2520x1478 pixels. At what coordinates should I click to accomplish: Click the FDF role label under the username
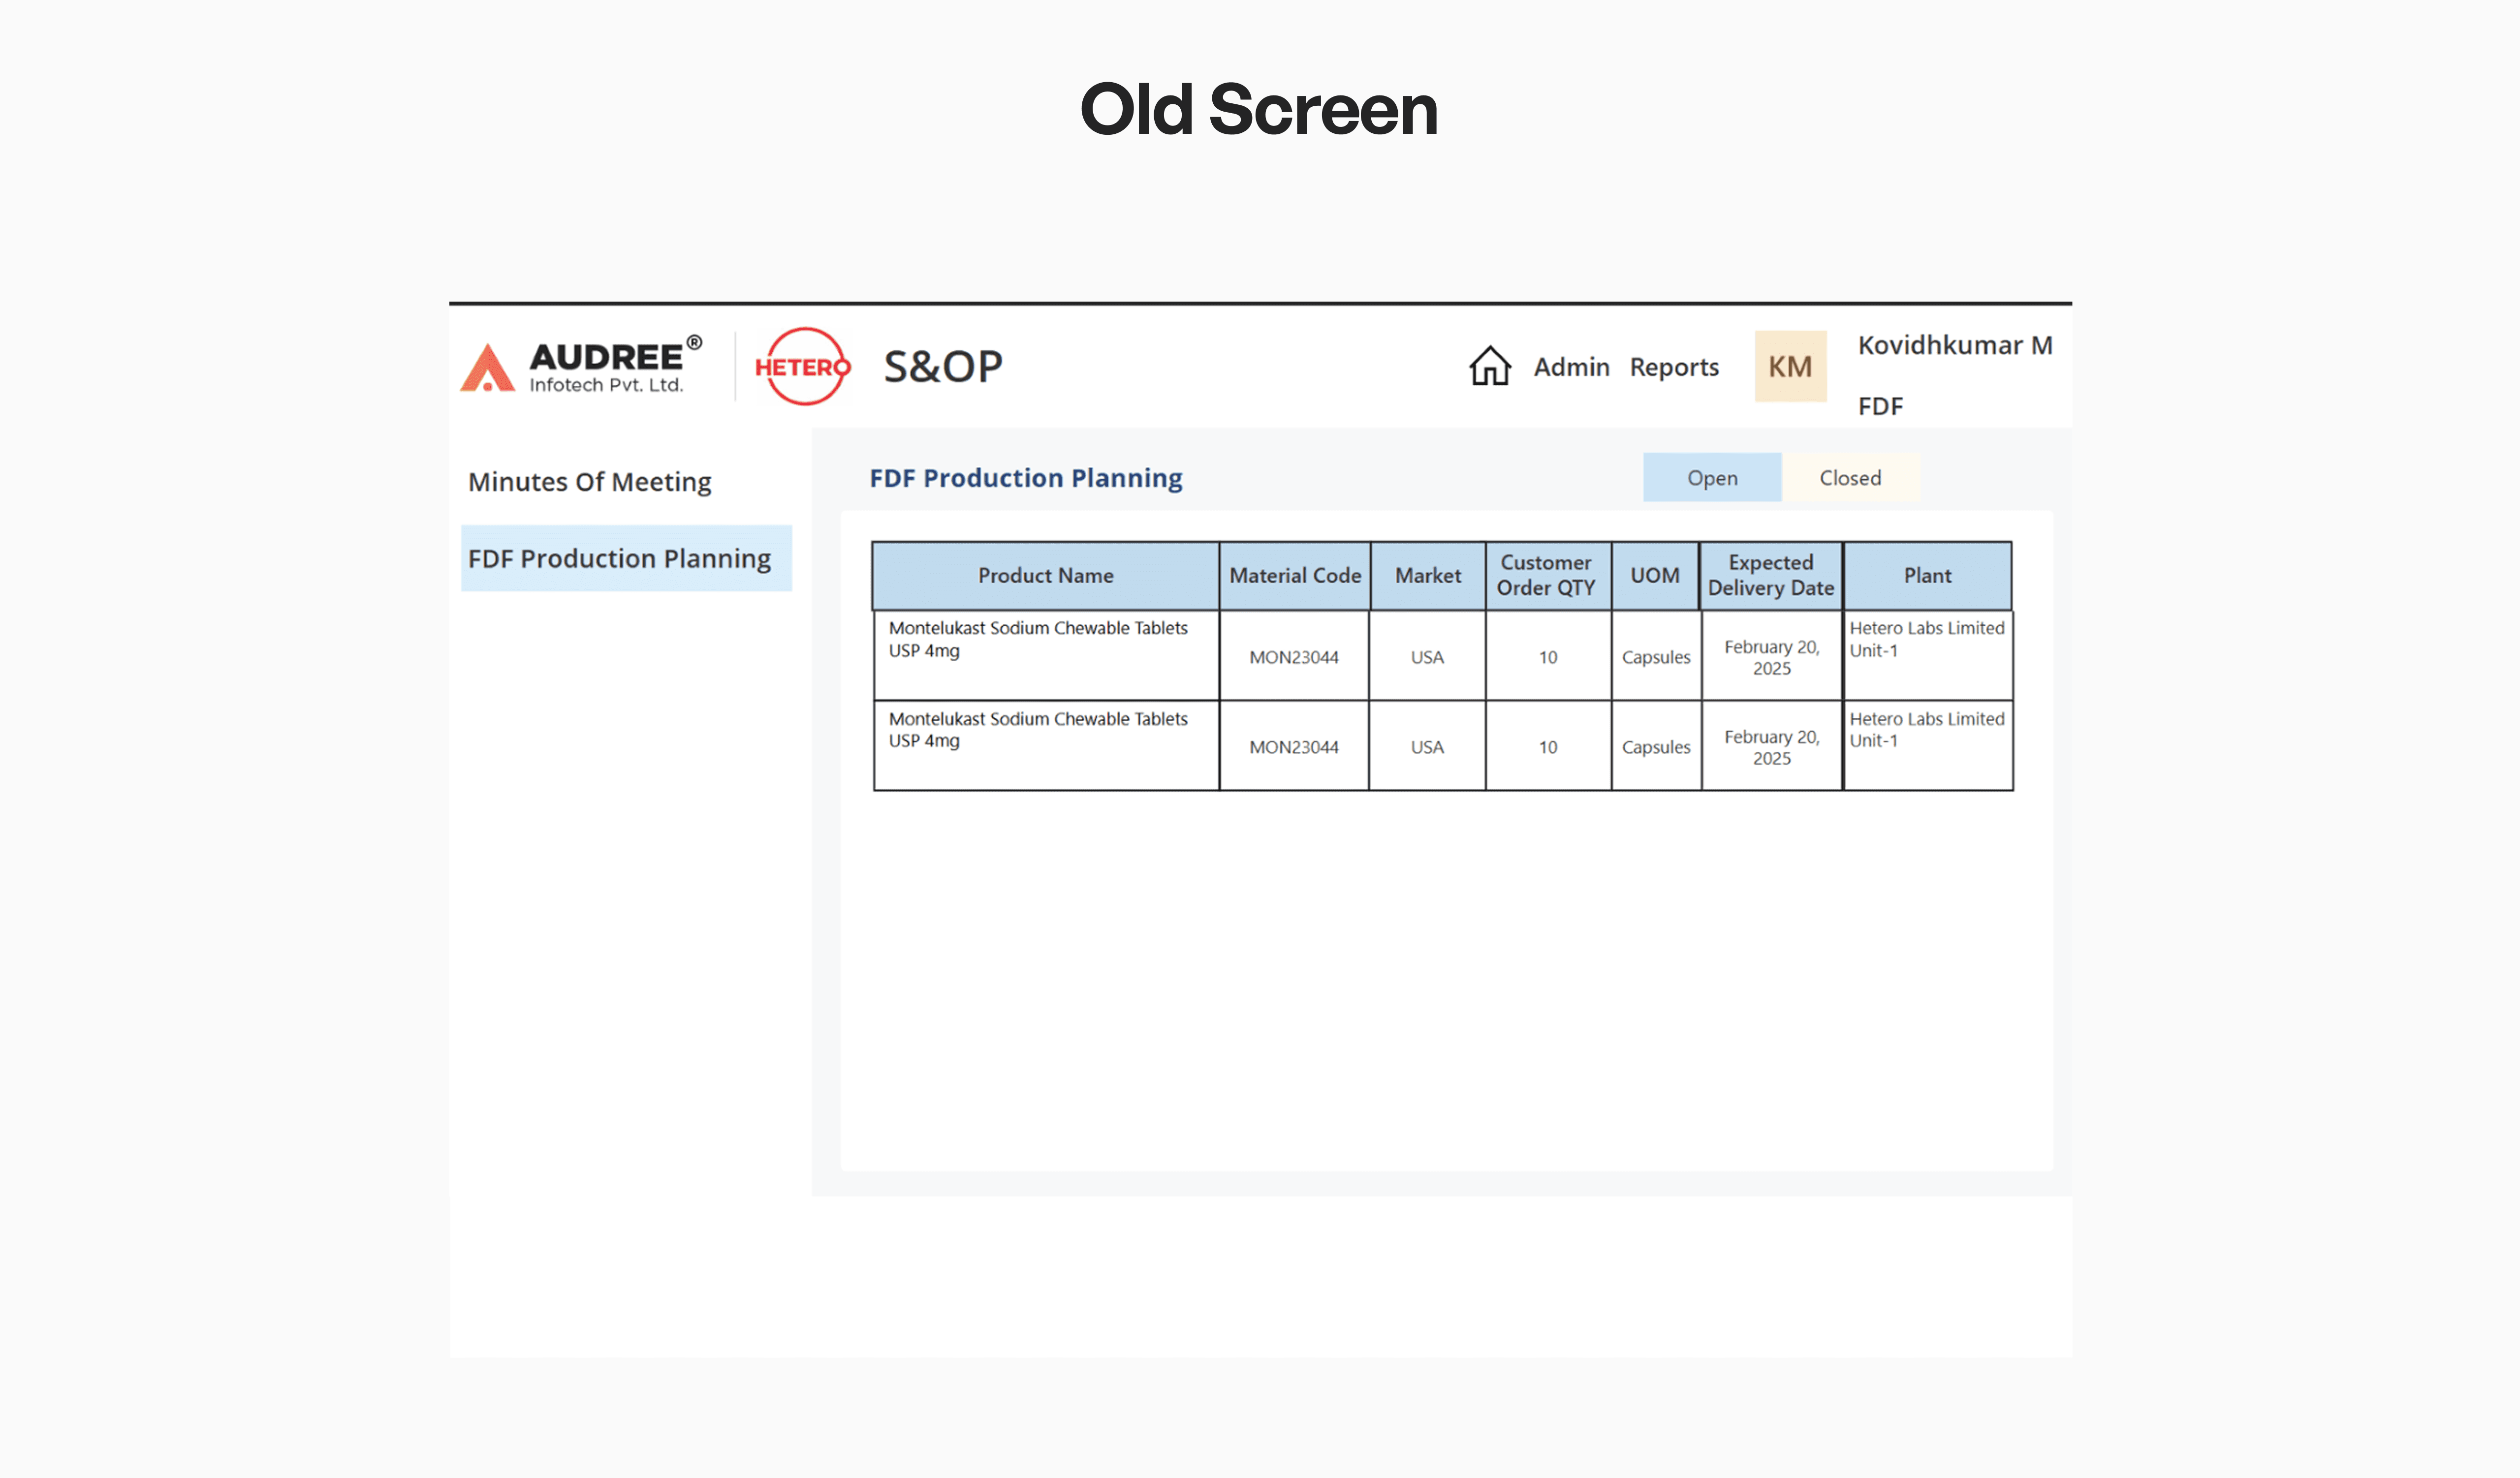(1880, 407)
